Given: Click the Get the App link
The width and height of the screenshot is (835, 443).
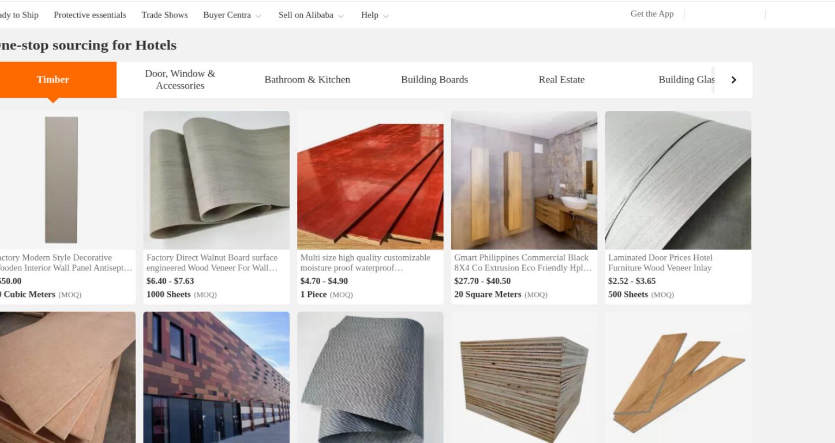Looking at the screenshot, I should 652,14.
